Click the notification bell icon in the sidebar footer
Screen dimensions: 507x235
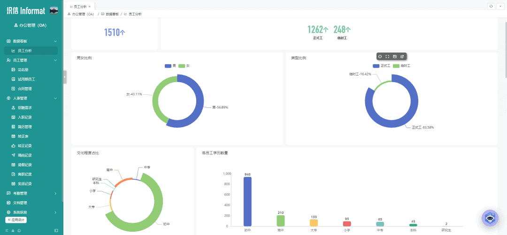point(19,230)
